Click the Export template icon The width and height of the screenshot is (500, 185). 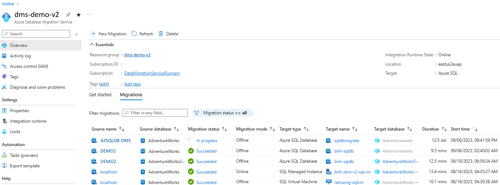tap(4, 166)
